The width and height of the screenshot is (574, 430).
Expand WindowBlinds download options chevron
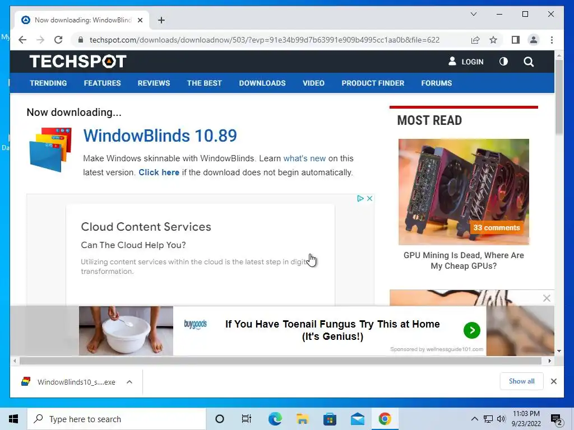point(129,382)
